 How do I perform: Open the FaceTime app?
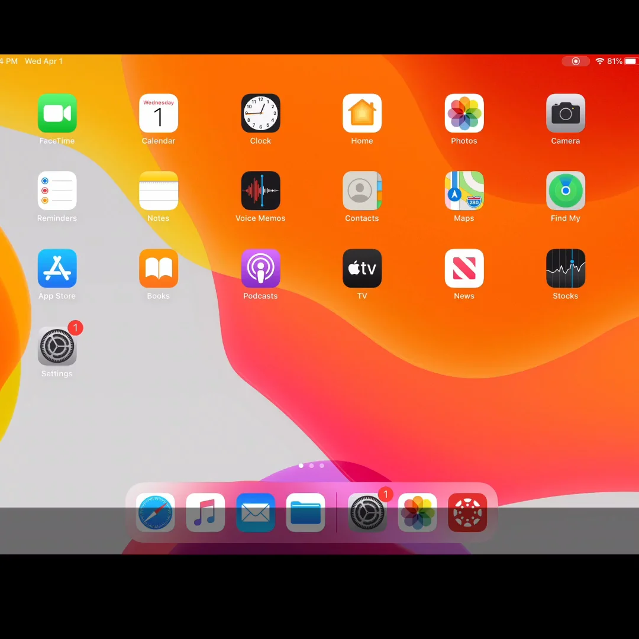(x=57, y=113)
